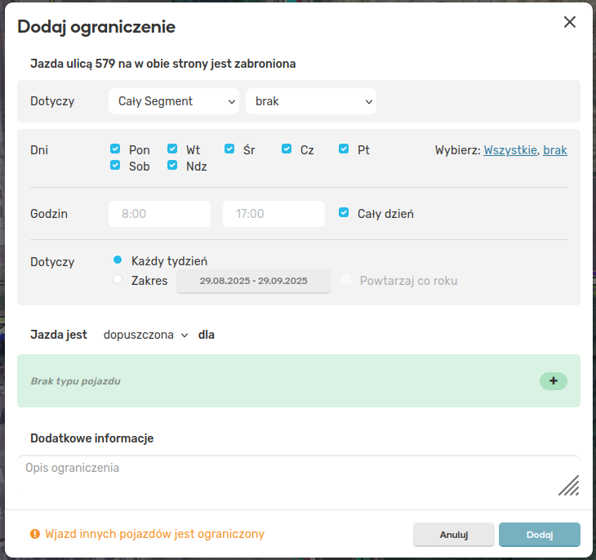Click the plus icon to add vehicle type
The height and width of the screenshot is (560, 596).
click(x=553, y=381)
